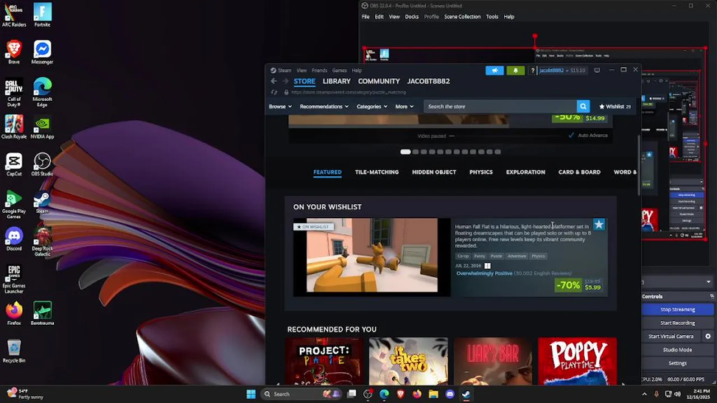Click Start Recording in OBS

click(678, 323)
